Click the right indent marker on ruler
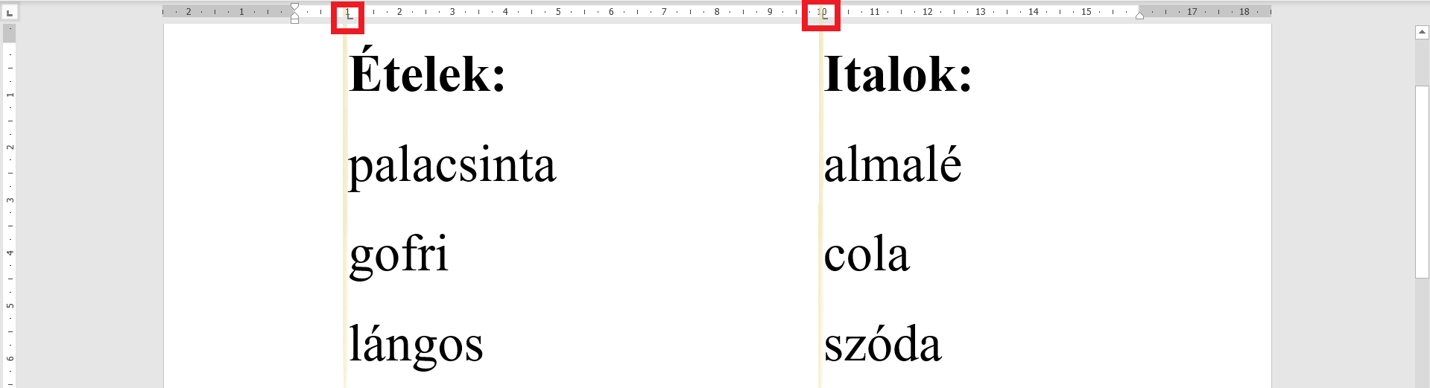Screen dimensions: 1430x388 click(x=1139, y=16)
